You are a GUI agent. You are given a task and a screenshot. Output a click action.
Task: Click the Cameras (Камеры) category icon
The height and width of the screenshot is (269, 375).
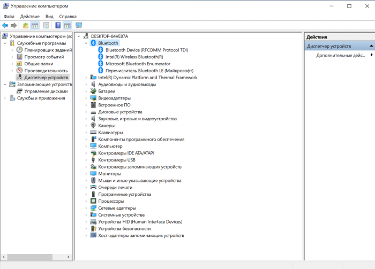93,126
